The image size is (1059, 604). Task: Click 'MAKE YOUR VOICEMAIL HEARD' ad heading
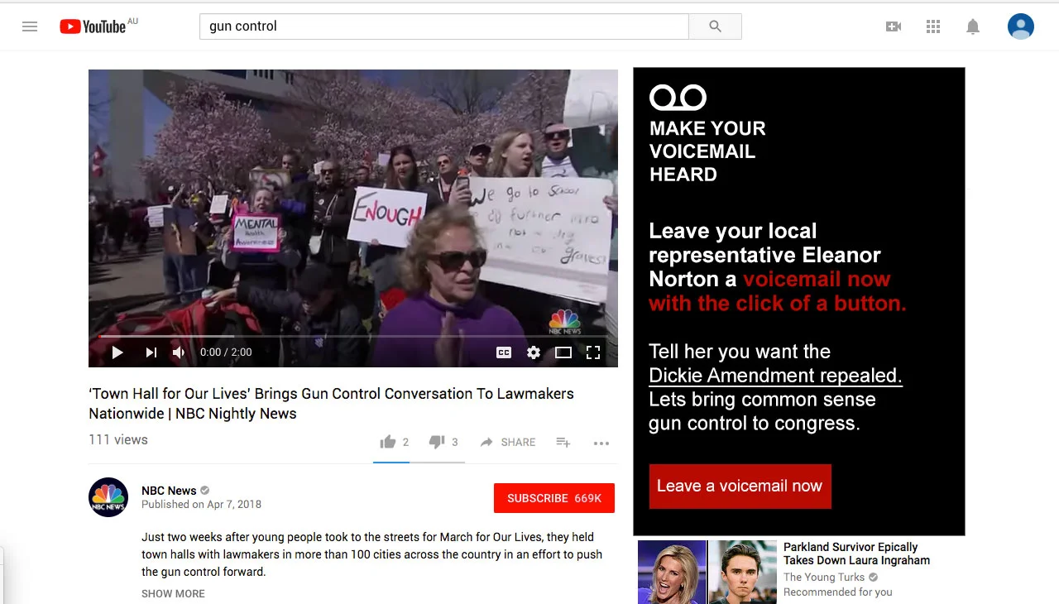(x=707, y=151)
